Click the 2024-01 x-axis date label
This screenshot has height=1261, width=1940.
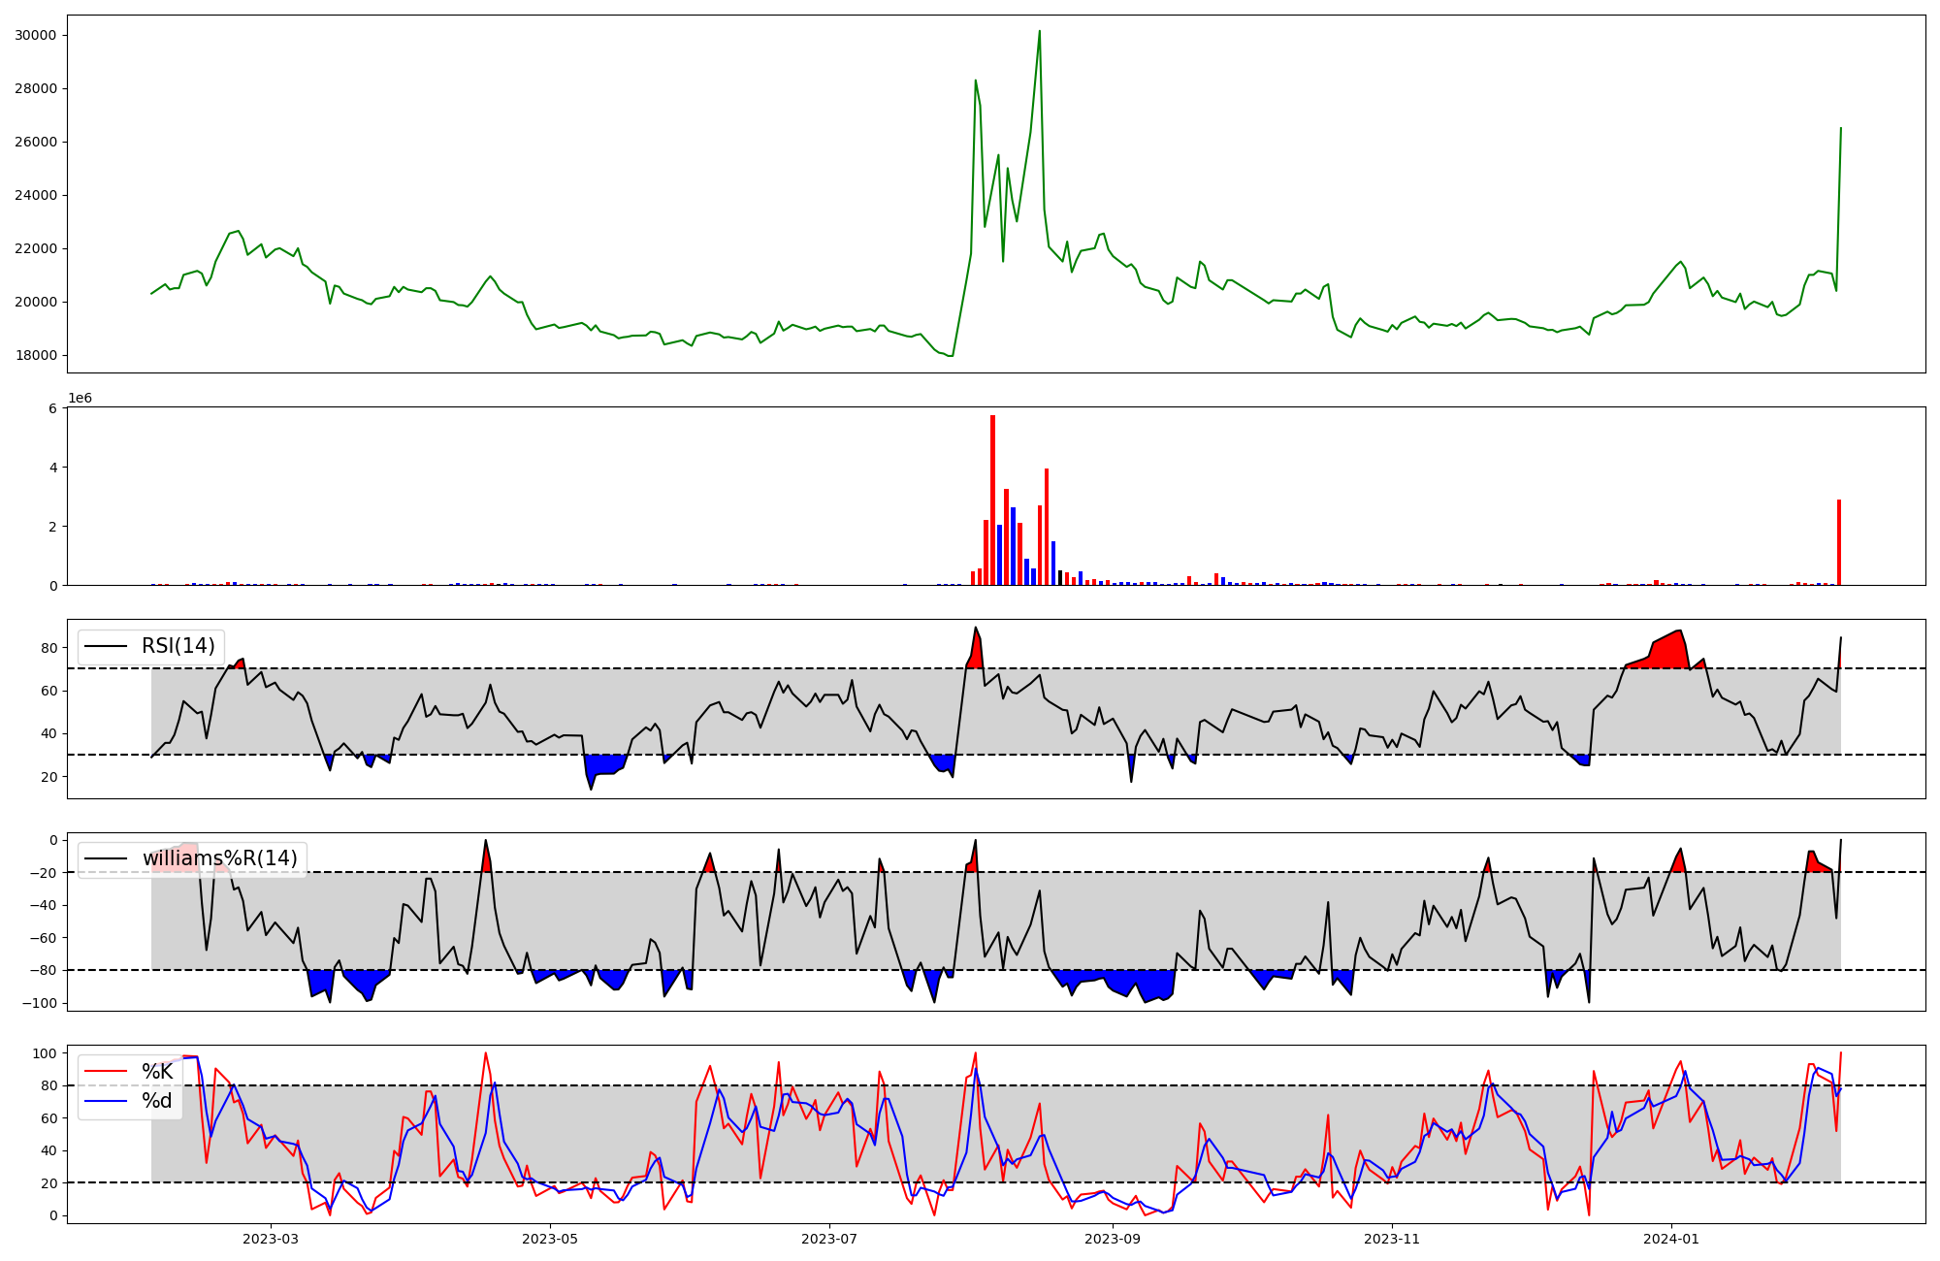tap(1671, 1239)
